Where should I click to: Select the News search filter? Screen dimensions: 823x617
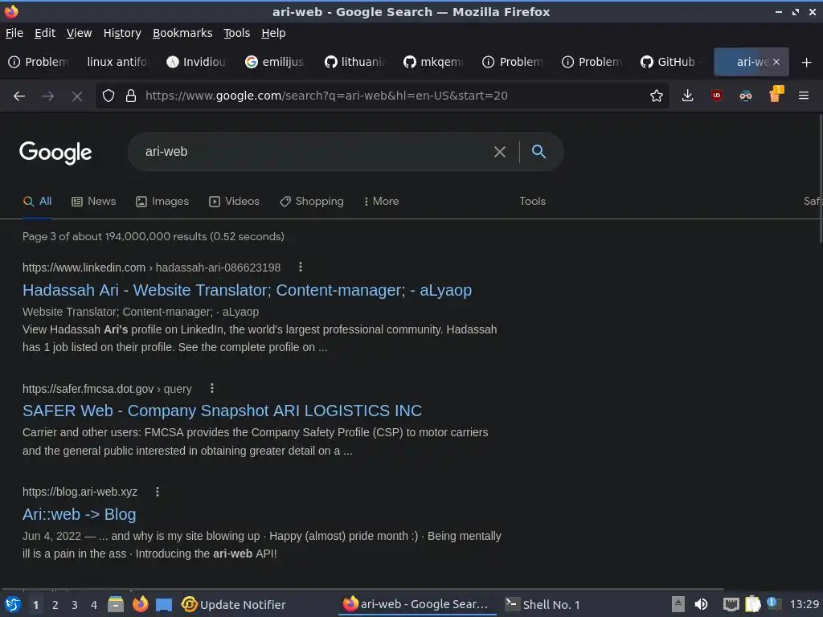(x=93, y=201)
